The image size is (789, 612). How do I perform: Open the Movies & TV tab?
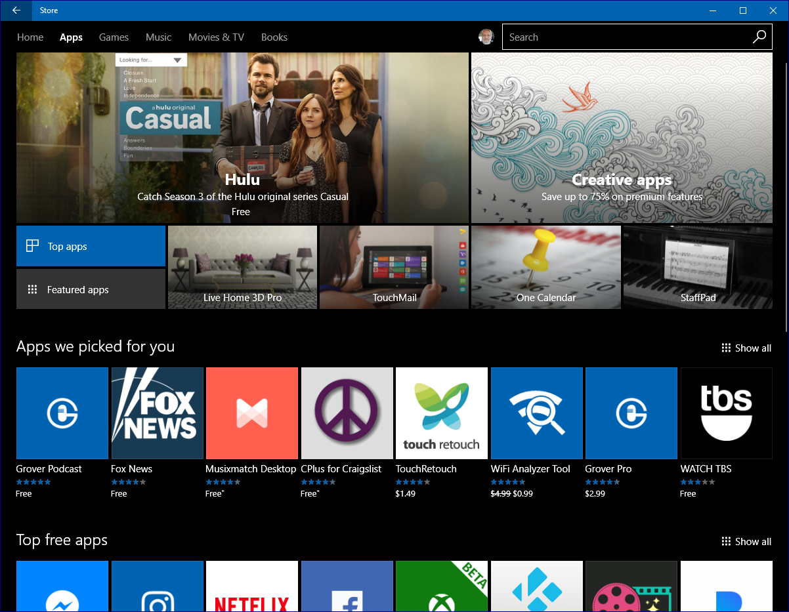[x=216, y=37]
